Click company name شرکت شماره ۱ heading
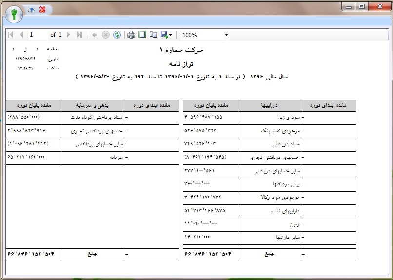 (181, 50)
